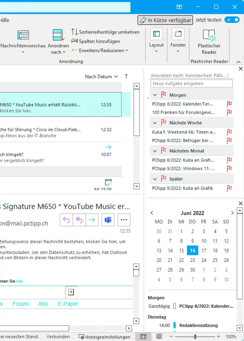Open the Redaktionssitzung appointment
The height and width of the screenshot is (341, 244).
click(198, 325)
